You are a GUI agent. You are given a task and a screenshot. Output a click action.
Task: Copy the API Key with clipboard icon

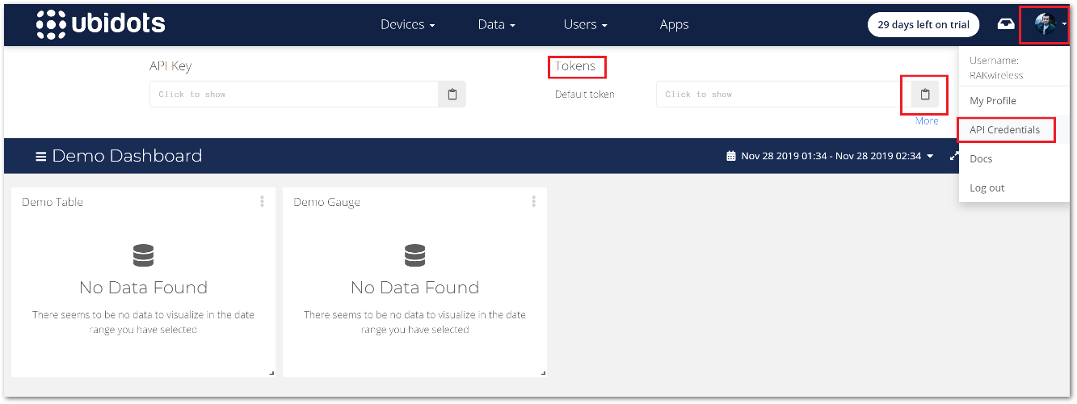[x=452, y=95]
